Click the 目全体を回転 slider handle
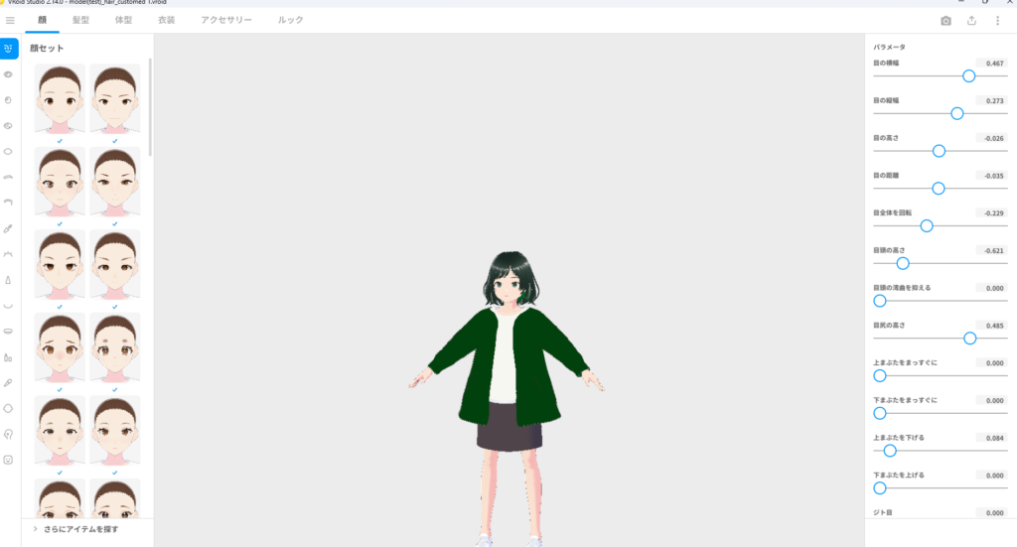 click(927, 225)
